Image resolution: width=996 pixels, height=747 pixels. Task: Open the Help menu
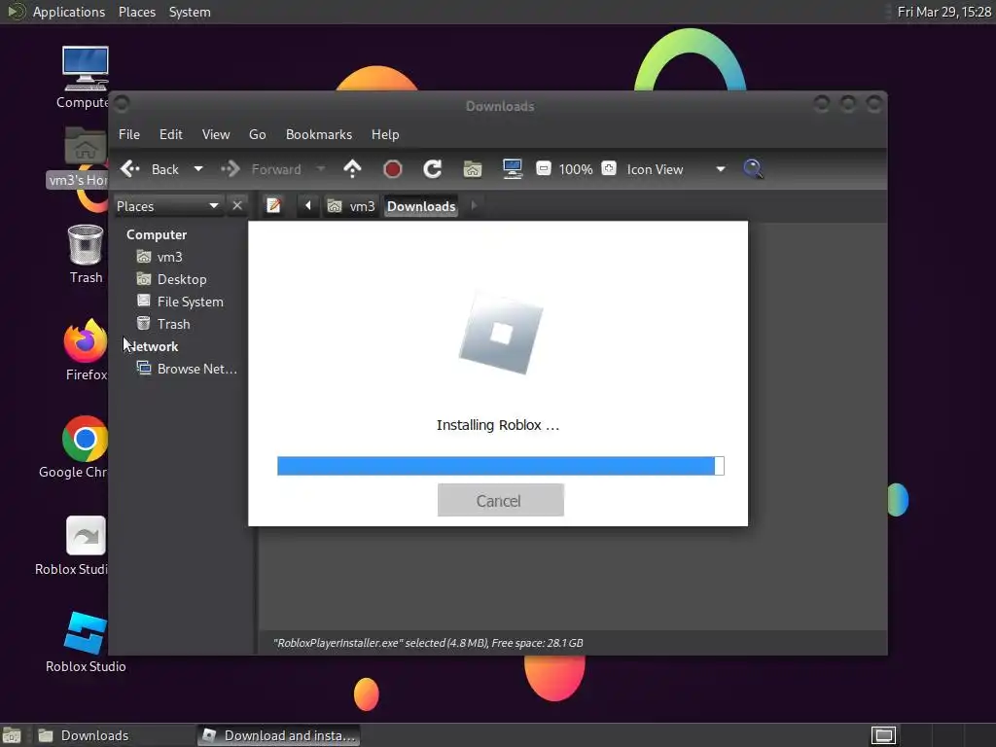(x=385, y=134)
